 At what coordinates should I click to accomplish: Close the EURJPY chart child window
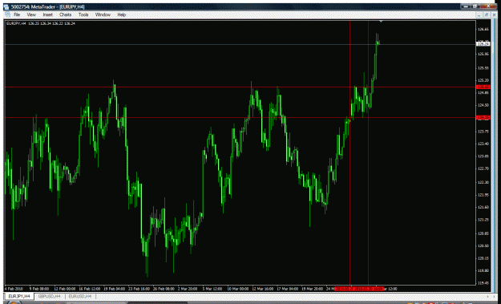pos(494,14)
